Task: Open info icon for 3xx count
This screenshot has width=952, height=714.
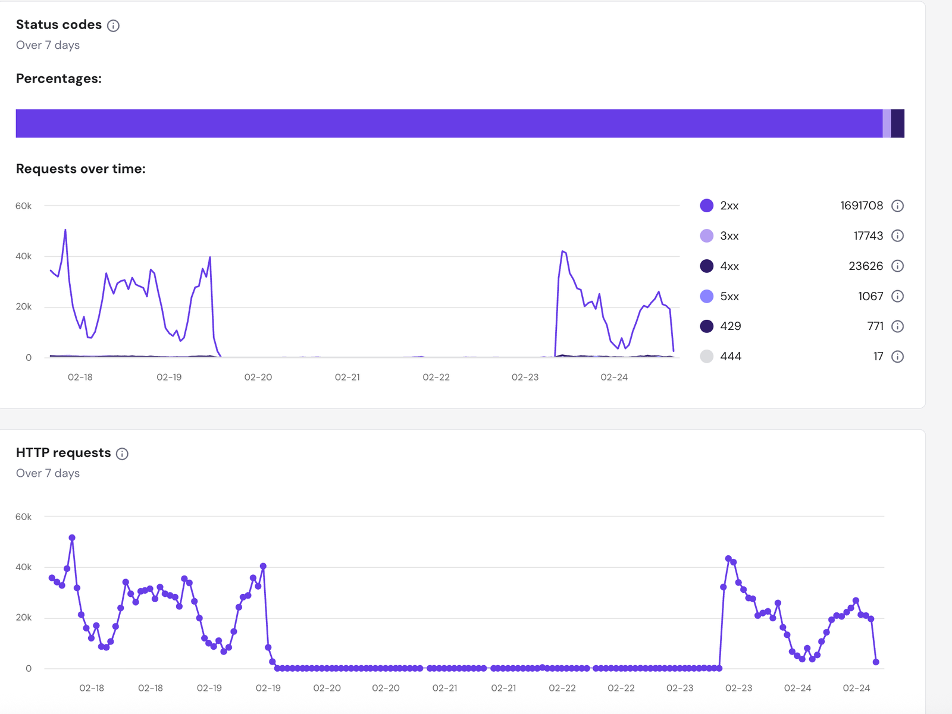Action: (897, 236)
